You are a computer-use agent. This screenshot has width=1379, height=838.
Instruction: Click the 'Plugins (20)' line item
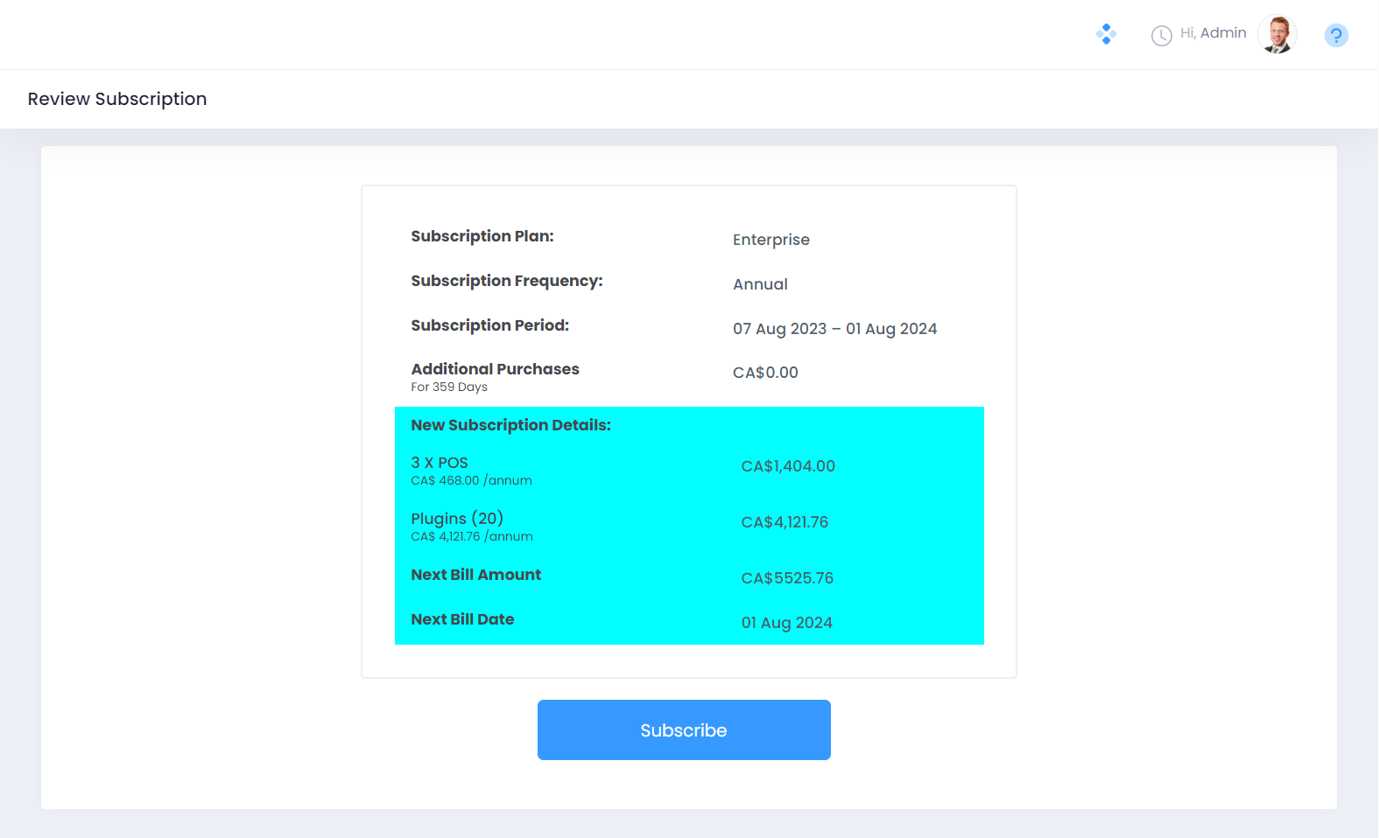457,519
